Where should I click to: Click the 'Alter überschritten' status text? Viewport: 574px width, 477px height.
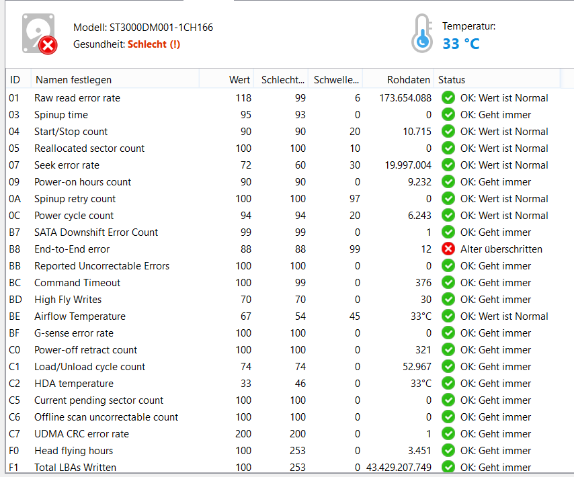[x=501, y=249]
